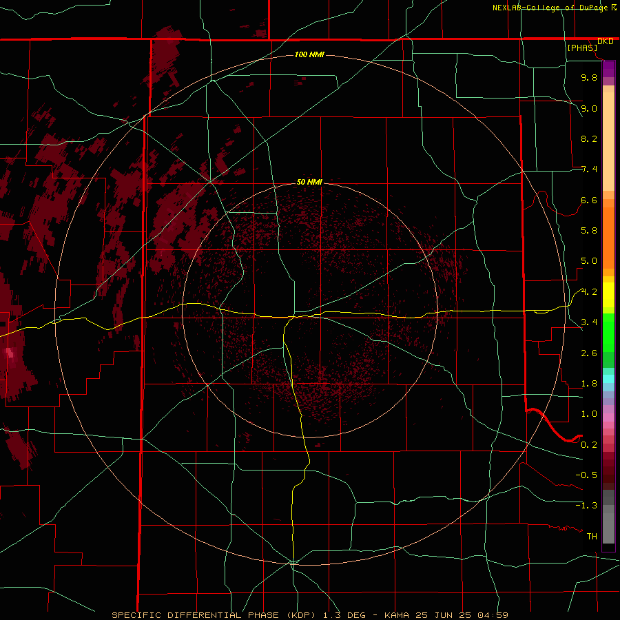Click the TH label on the color scale

click(x=592, y=537)
